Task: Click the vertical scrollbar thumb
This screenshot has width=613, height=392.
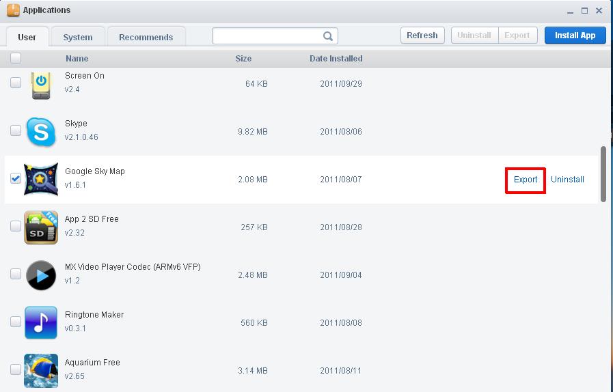Action: [x=603, y=173]
